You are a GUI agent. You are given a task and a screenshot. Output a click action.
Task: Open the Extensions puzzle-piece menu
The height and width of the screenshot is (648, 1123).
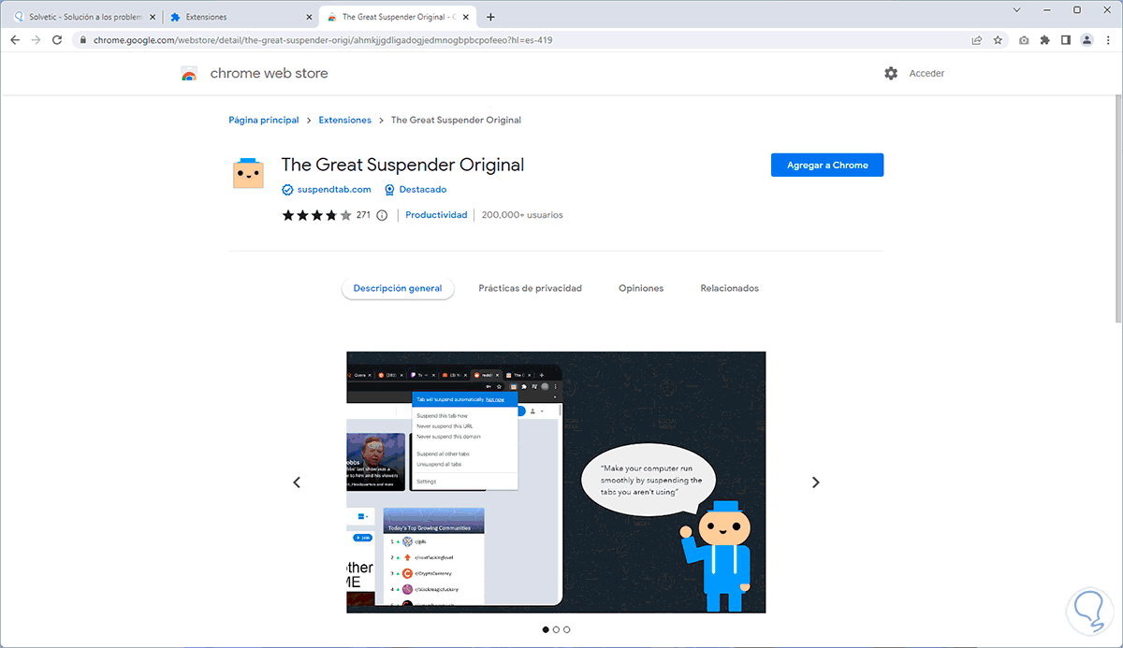(x=1045, y=40)
